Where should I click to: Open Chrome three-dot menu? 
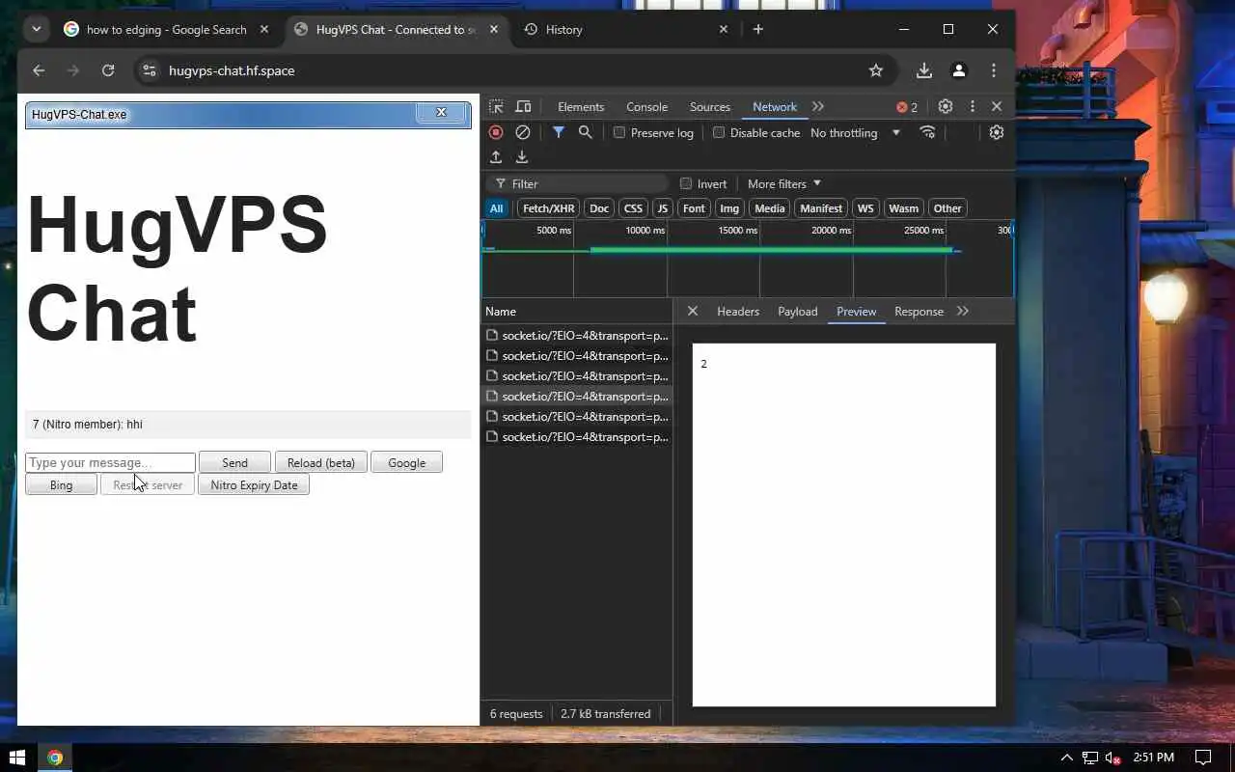(994, 70)
